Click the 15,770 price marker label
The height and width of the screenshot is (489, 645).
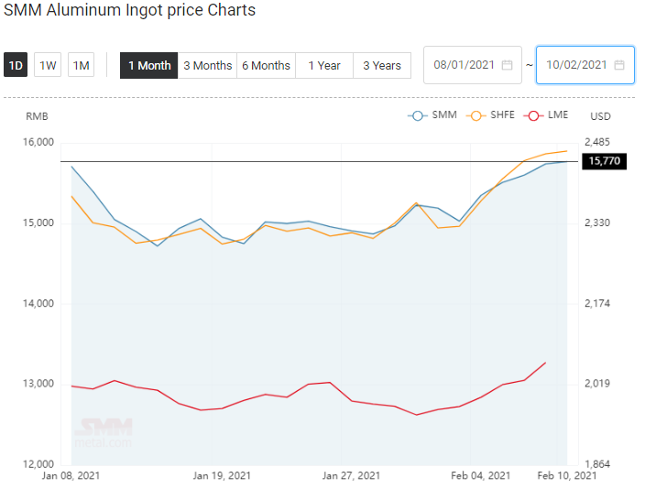coord(605,161)
